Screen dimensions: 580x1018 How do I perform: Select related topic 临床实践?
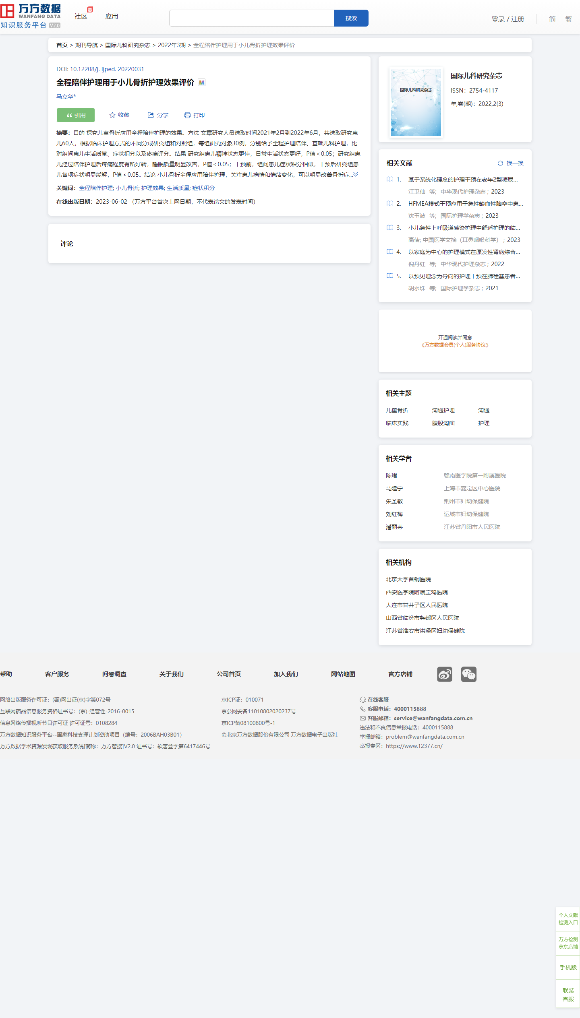(397, 423)
